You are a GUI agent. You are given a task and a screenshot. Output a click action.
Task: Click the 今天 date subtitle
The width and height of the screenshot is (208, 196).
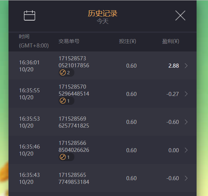pyautogui.click(x=103, y=21)
